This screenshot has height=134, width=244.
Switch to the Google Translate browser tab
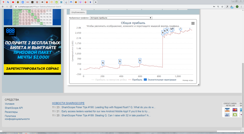pyautogui.click(x=8, y=2)
